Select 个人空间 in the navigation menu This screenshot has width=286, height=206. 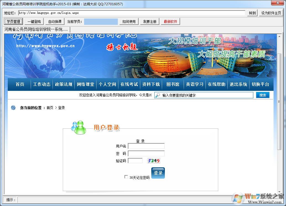coord(107,84)
